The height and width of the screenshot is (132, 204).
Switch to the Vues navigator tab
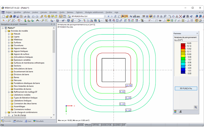[28, 121]
